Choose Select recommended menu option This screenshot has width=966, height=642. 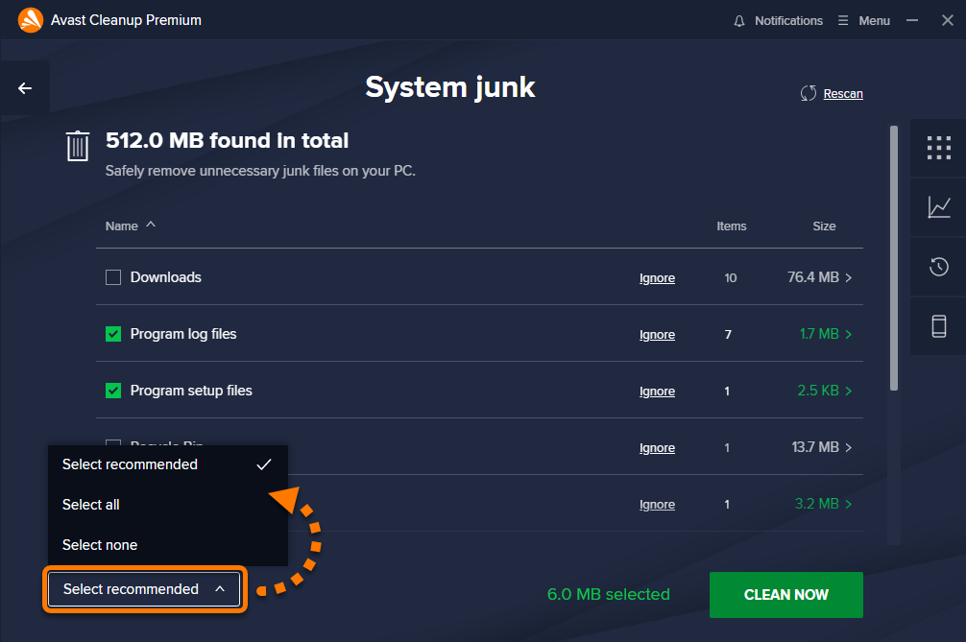click(x=168, y=464)
